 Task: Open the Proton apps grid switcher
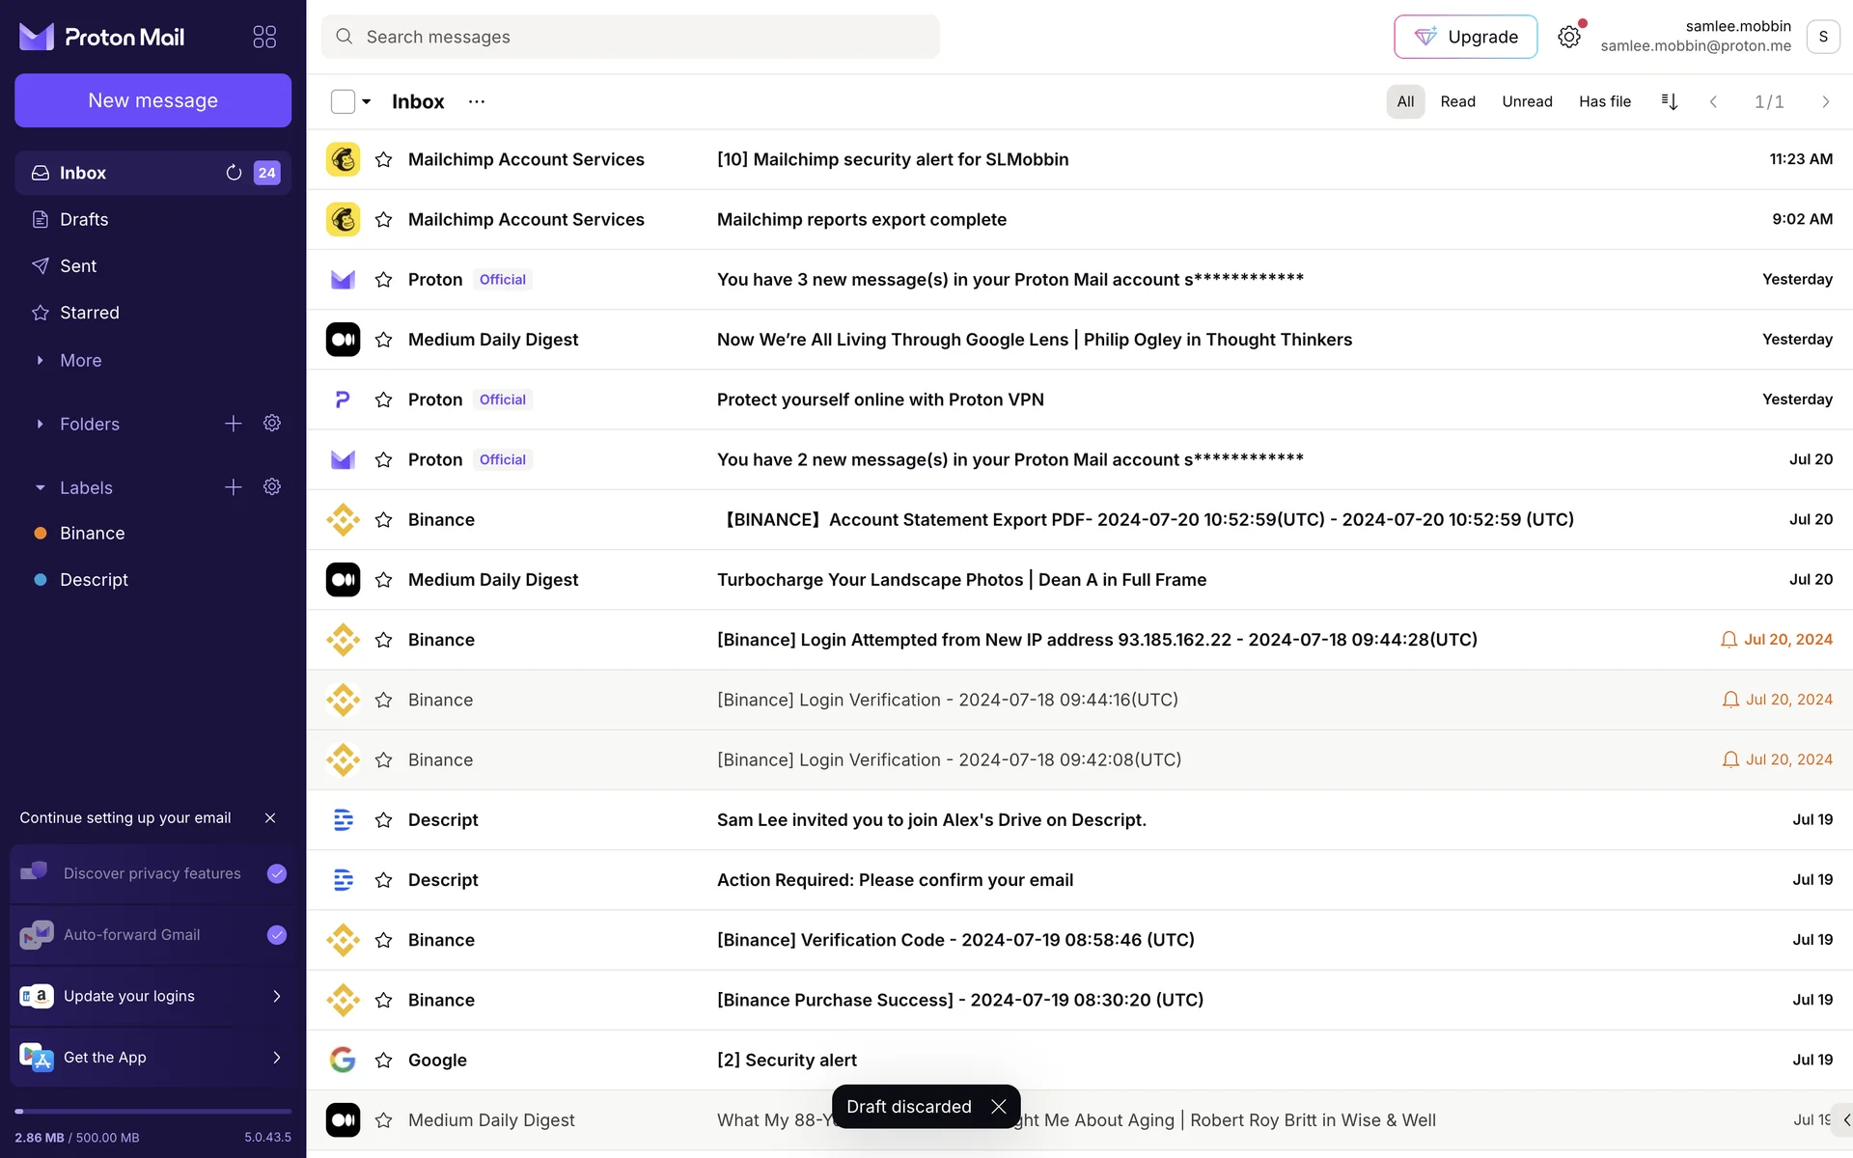[x=264, y=37]
